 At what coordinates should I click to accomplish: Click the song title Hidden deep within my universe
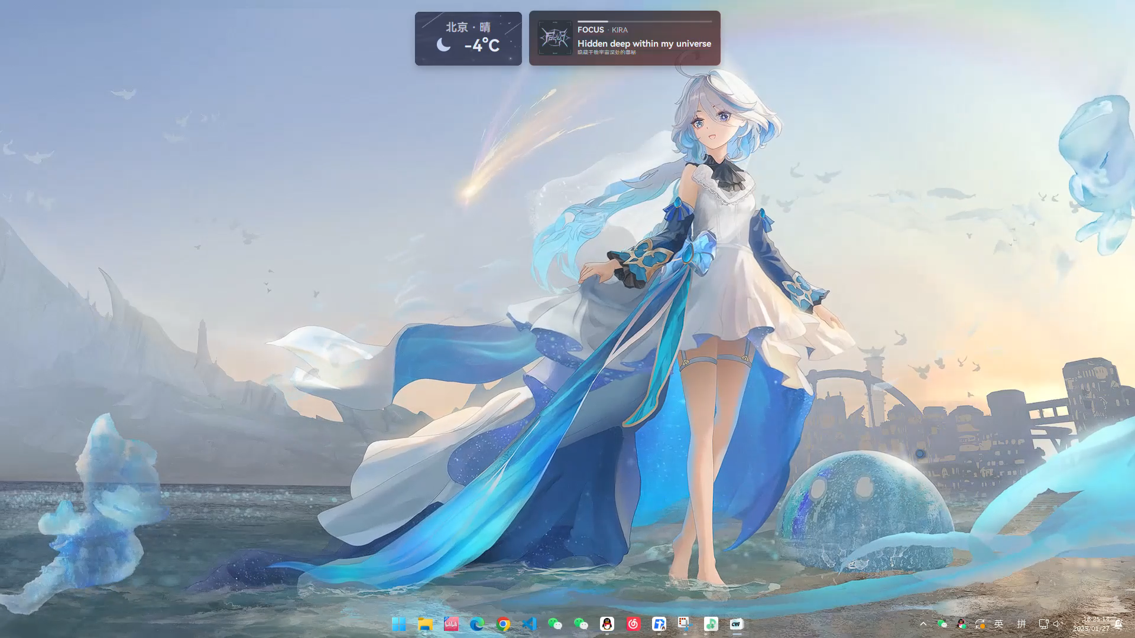[x=644, y=43]
